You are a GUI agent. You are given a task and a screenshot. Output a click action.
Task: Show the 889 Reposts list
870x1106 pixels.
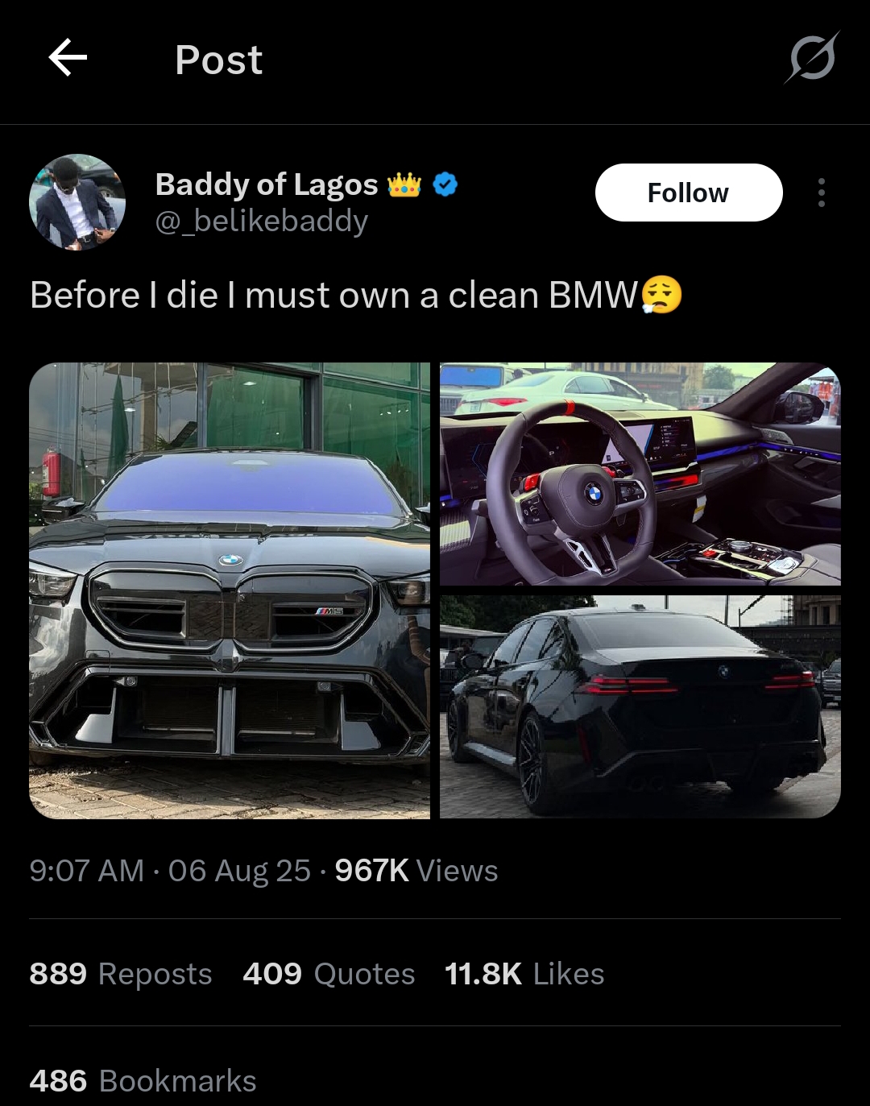(121, 974)
